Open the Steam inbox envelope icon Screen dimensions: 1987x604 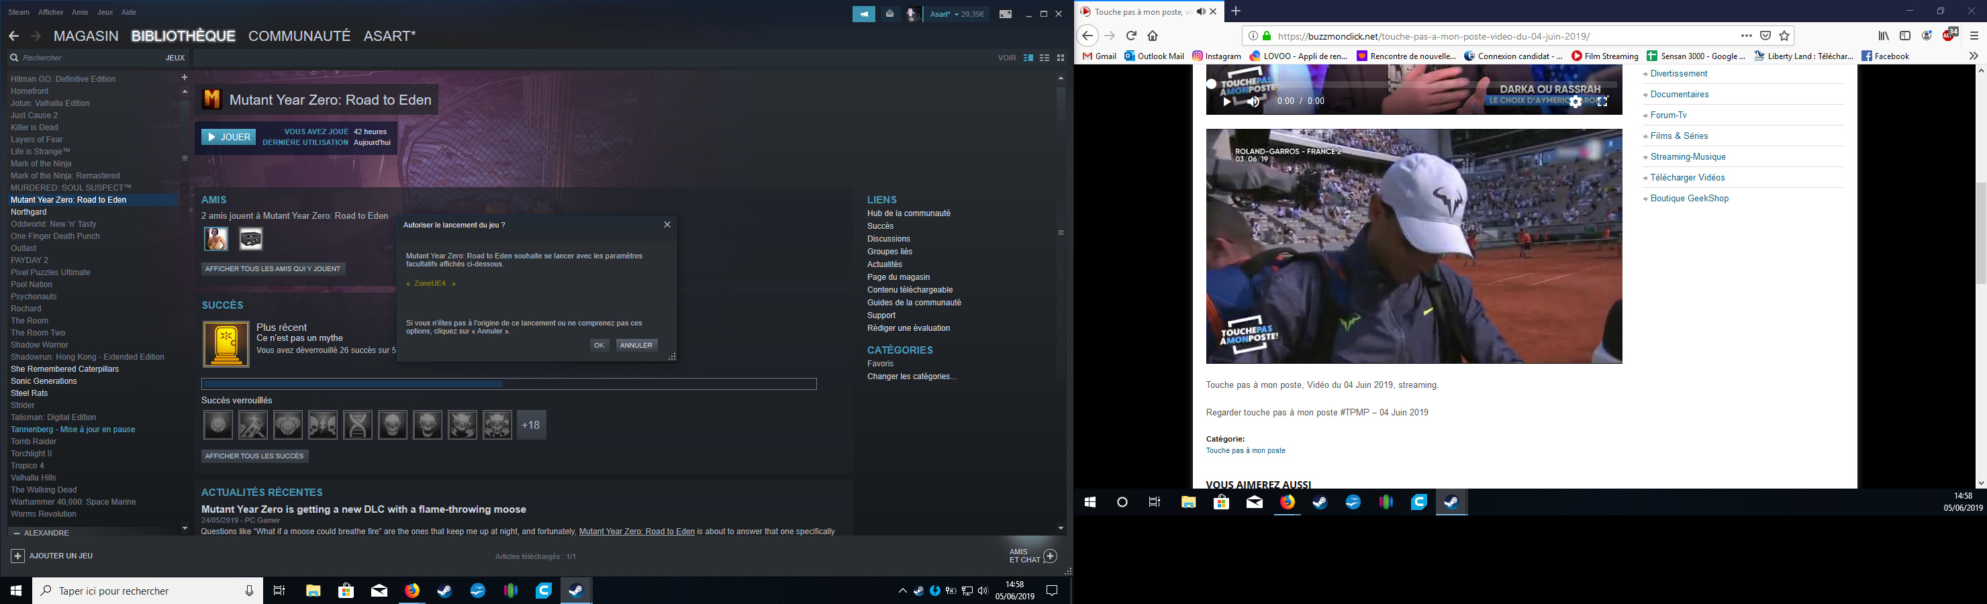889,14
